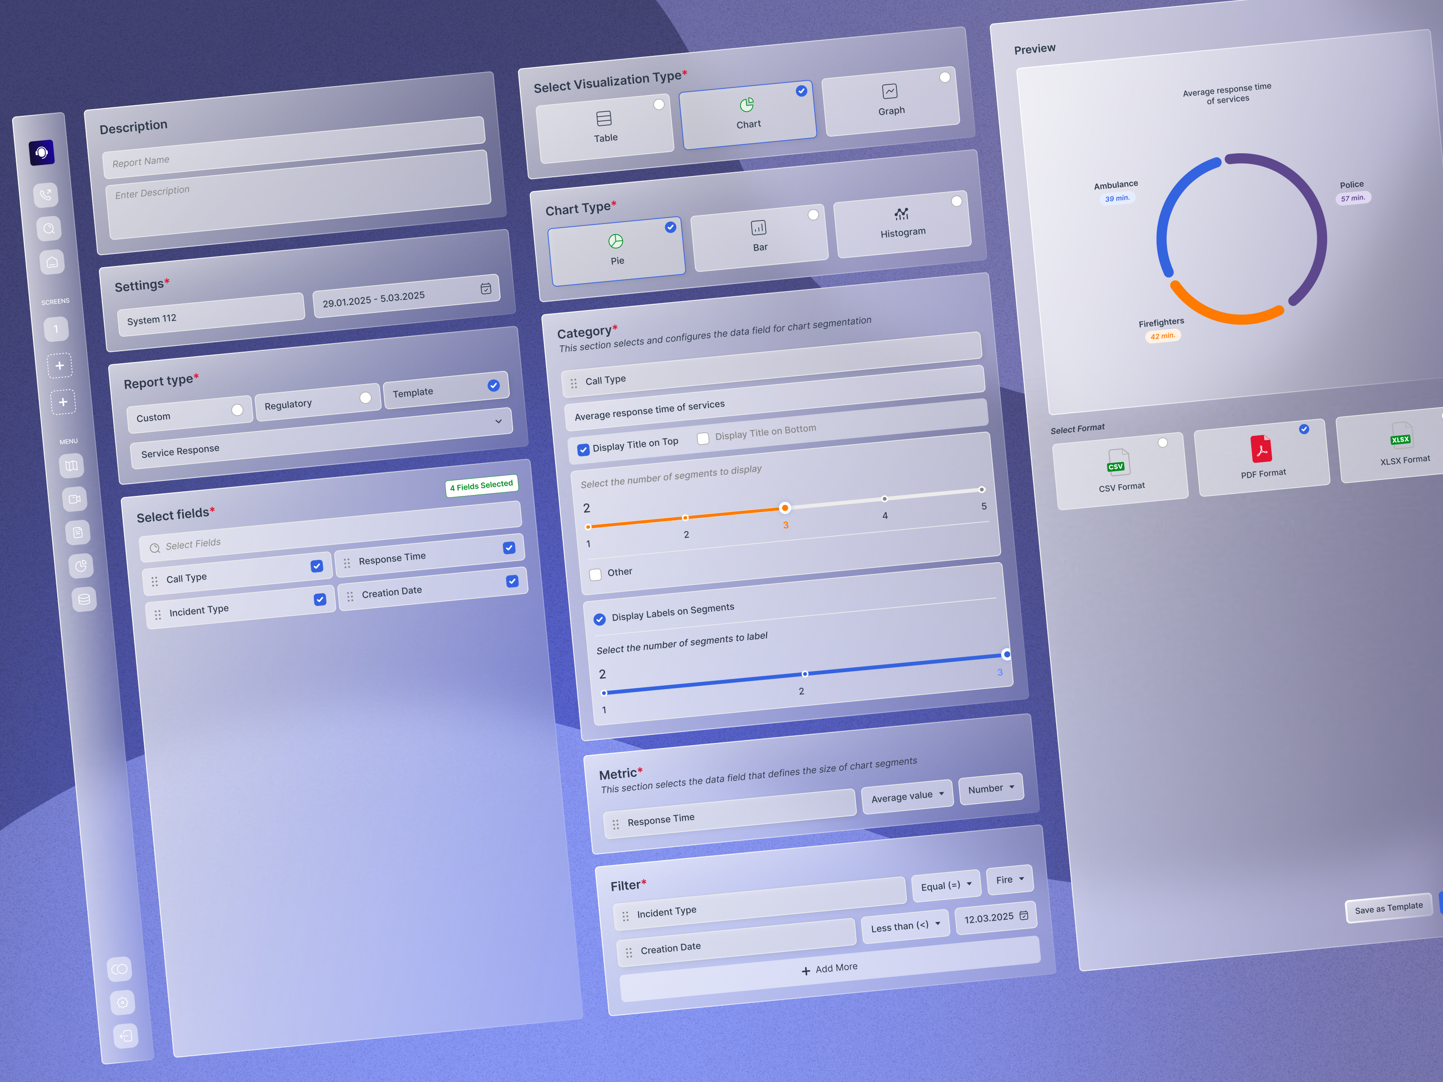Open the Average value dropdown in Metric
Screen dimensions: 1443x1082
(907, 794)
